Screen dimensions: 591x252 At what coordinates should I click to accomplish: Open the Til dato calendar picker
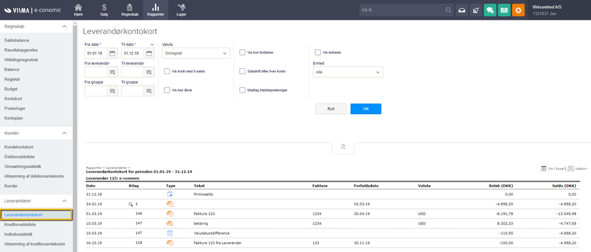coord(149,53)
